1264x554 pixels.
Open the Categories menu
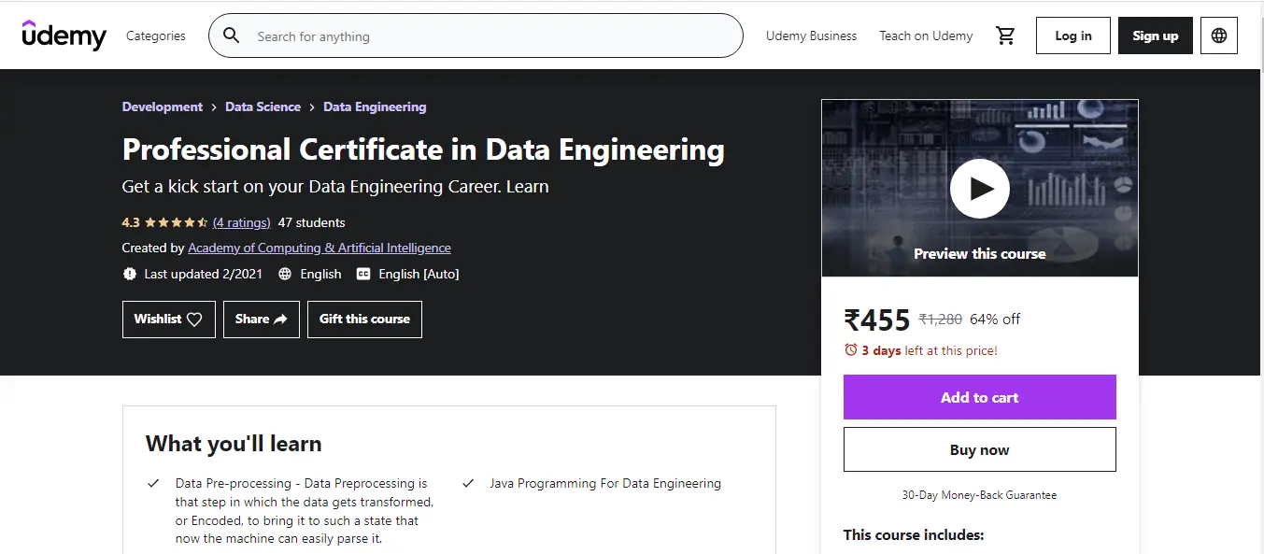[155, 36]
